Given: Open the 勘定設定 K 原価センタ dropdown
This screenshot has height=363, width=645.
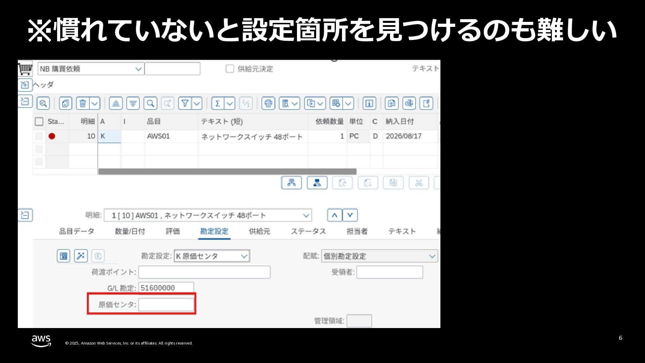Looking at the screenshot, I should (212, 256).
